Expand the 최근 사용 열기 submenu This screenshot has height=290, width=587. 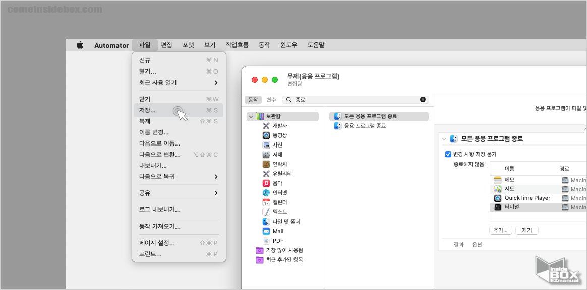(216, 83)
